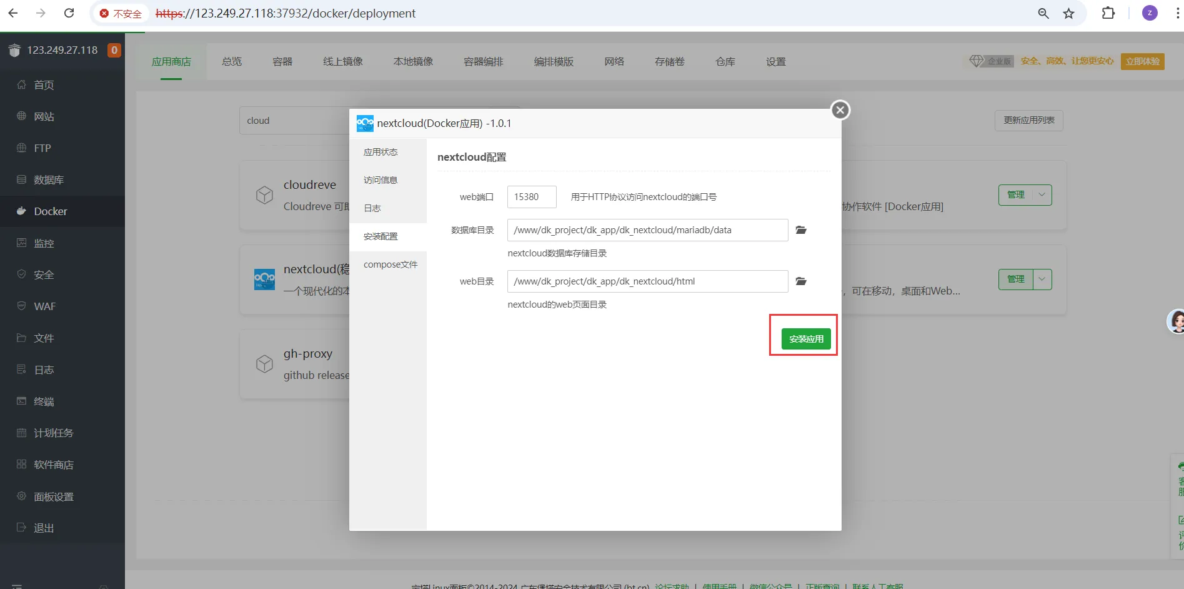Click the 退出 logout icon in sidebar
The height and width of the screenshot is (589, 1184).
point(21,528)
